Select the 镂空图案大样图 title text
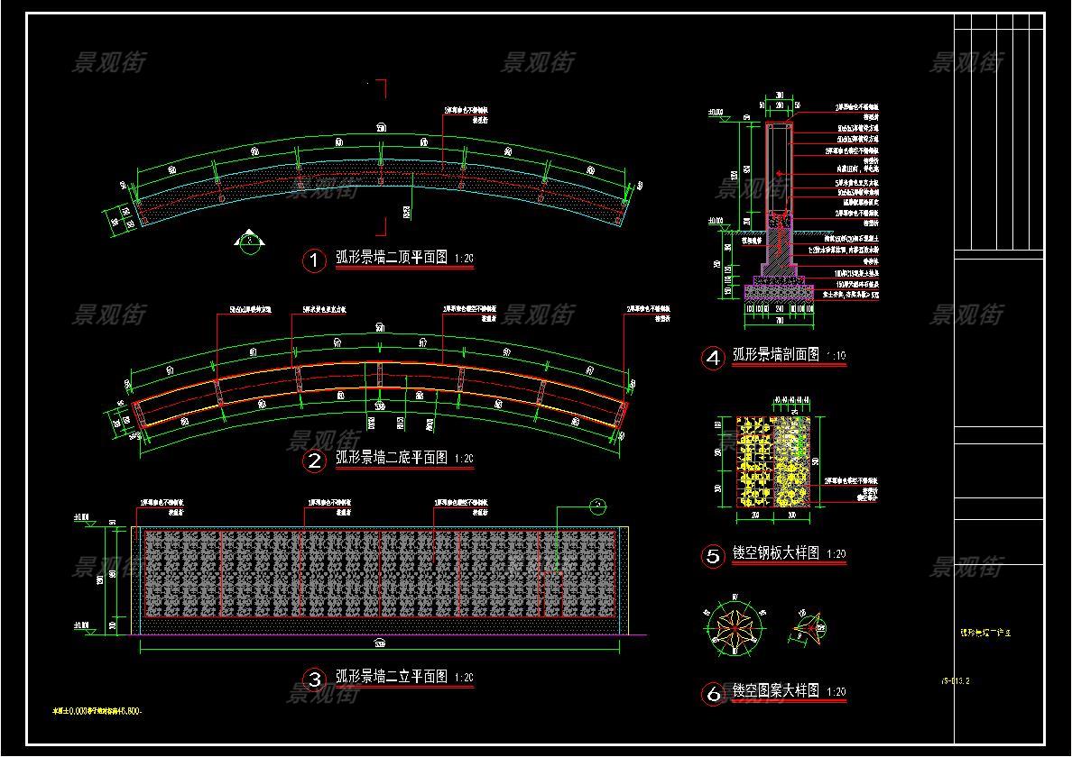This screenshot has height=757, width=1072. pos(775,691)
